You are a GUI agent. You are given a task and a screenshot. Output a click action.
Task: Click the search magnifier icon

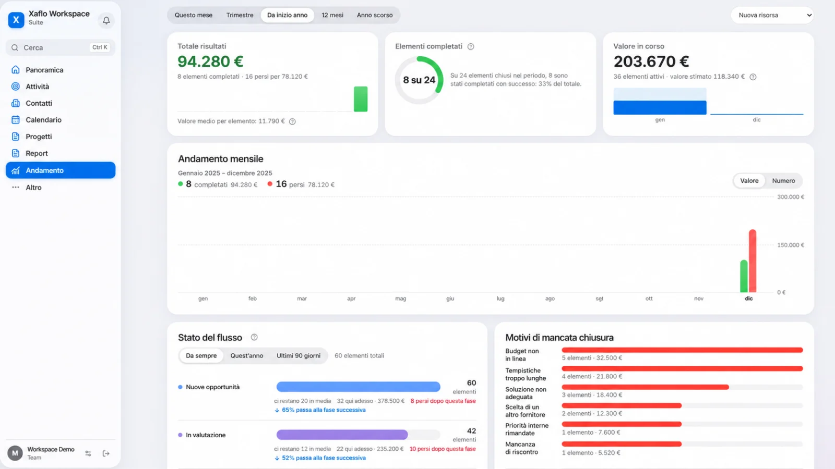[x=15, y=47]
